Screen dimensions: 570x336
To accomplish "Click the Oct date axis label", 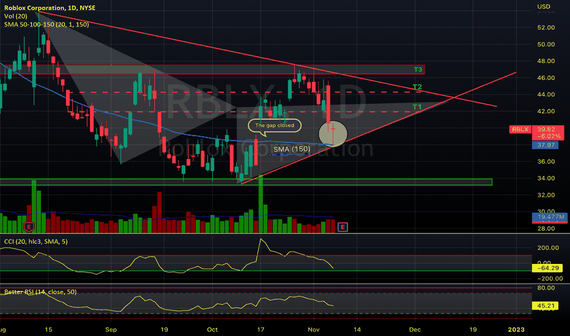I will (x=212, y=329).
